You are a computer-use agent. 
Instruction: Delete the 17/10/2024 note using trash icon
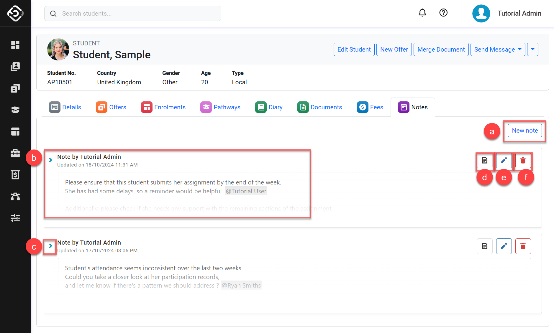coord(523,246)
